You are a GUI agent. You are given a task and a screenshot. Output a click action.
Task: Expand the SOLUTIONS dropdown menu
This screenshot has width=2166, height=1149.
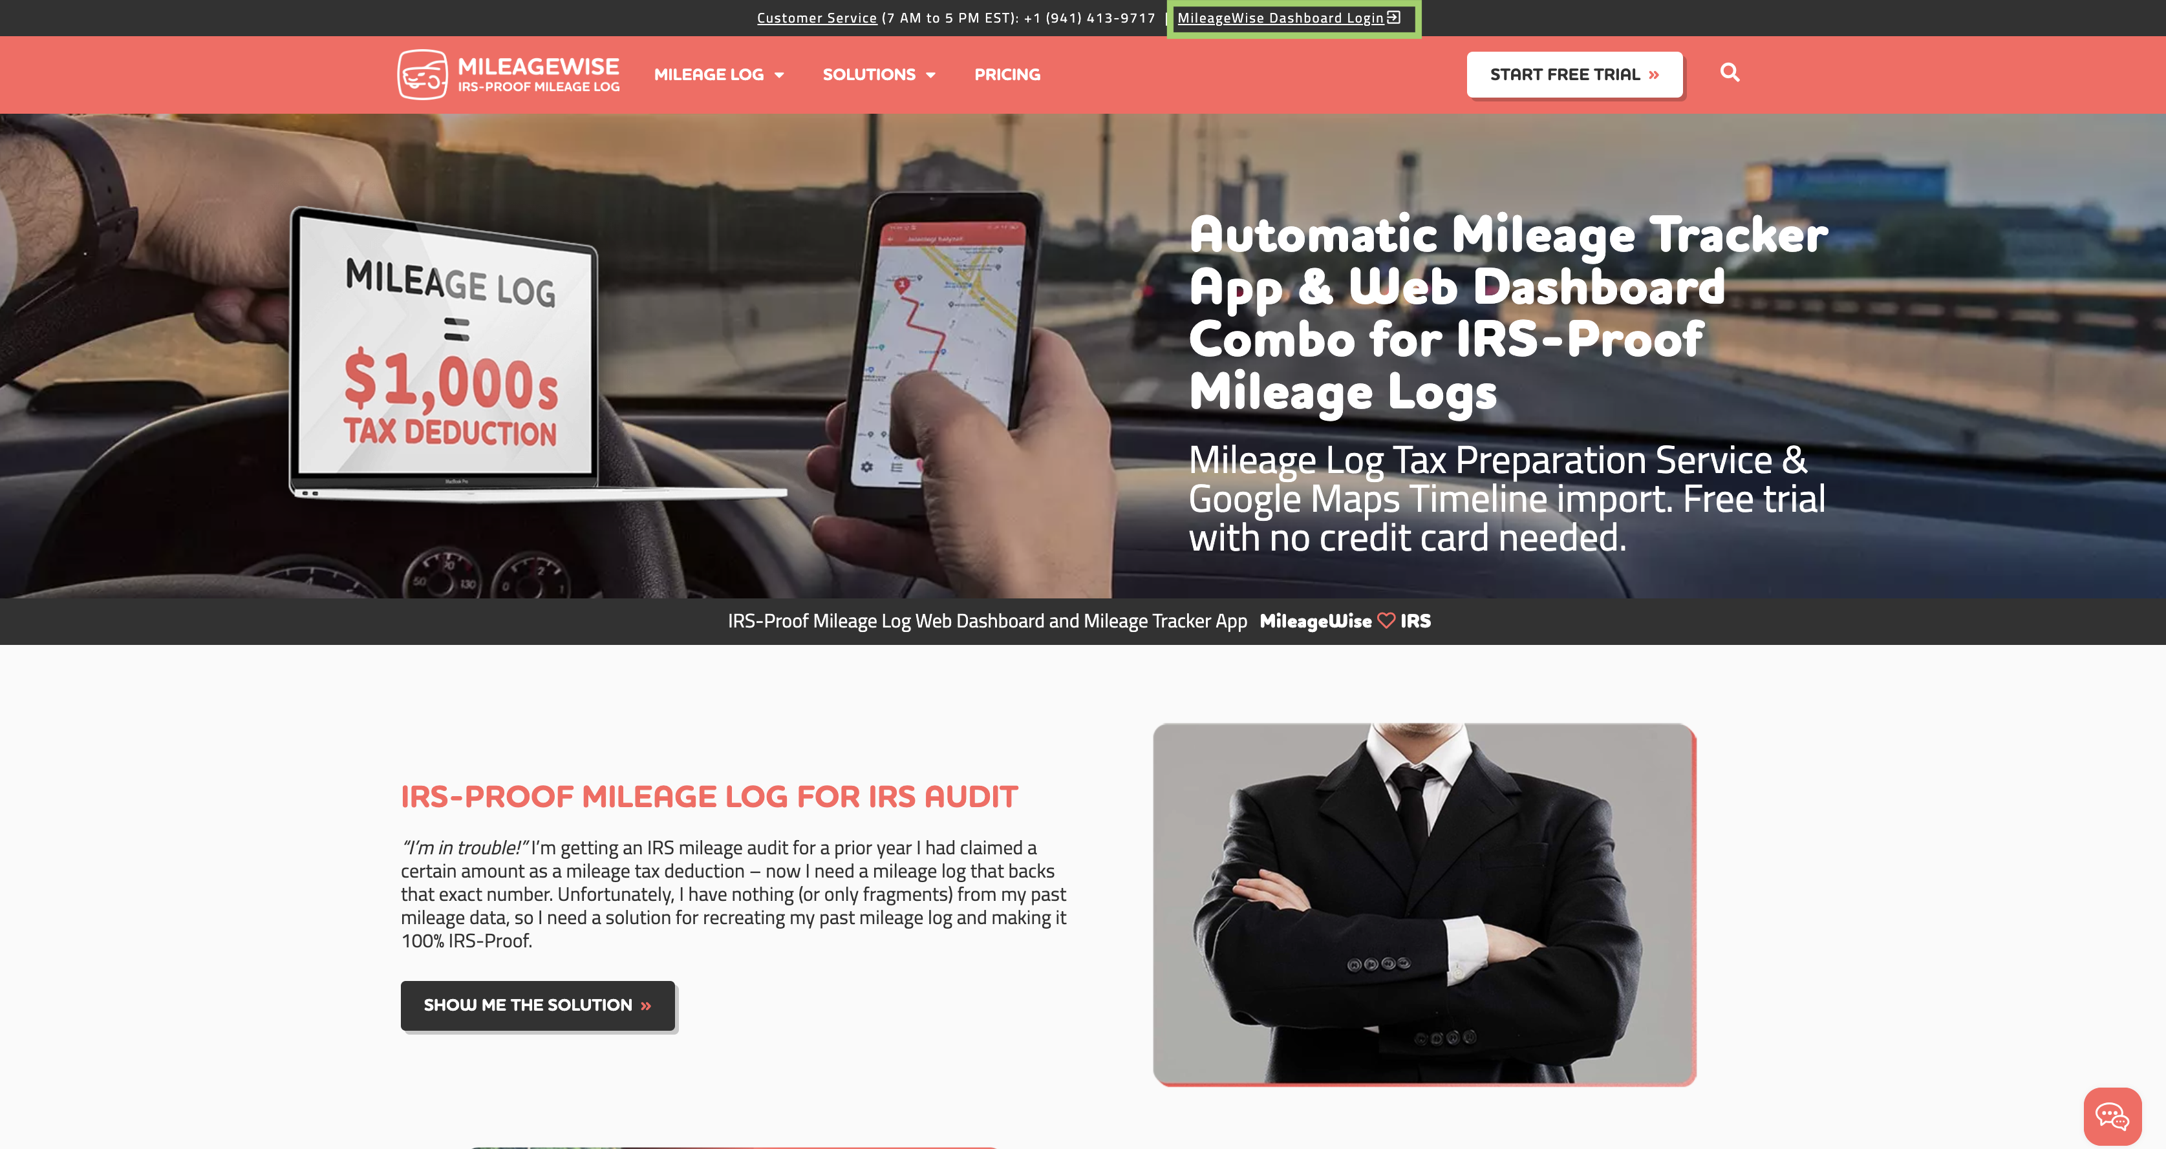(x=879, y=74)
